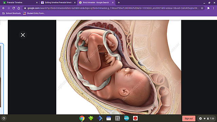Close the Prenatal Timeline tab
The image size is (217, 122).
37,2
